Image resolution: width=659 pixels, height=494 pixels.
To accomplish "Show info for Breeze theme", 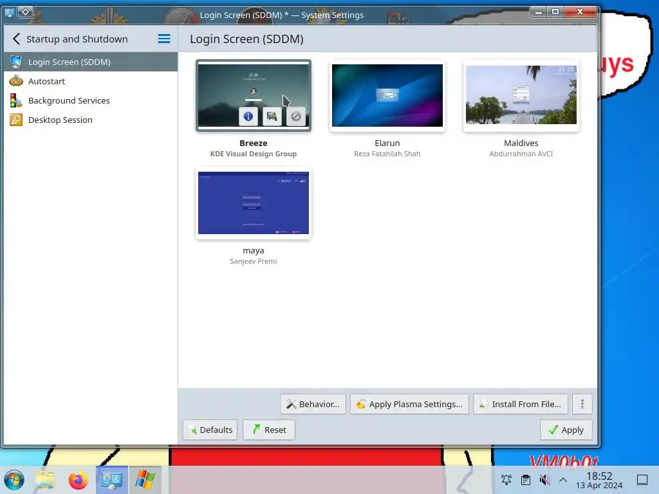I will 248,116.
